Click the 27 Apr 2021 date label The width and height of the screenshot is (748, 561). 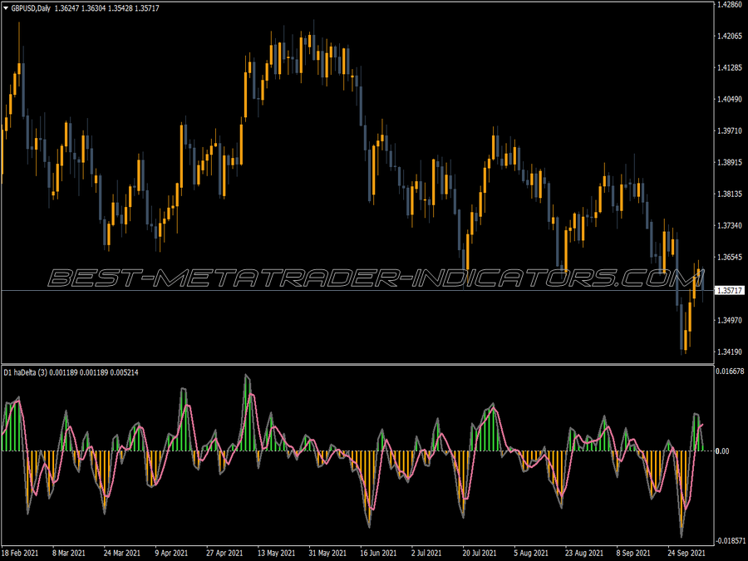coord(224,554)
